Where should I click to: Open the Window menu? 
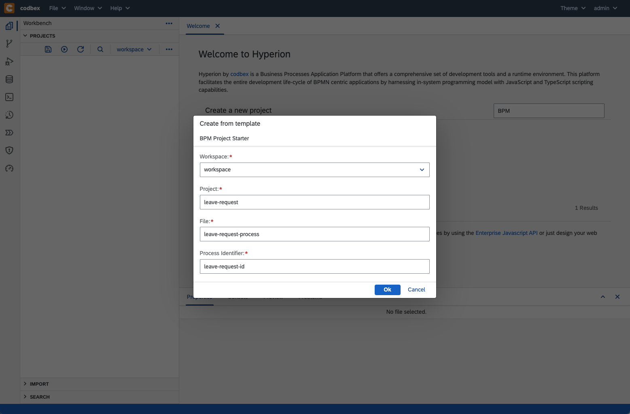(x=88, y=8)
